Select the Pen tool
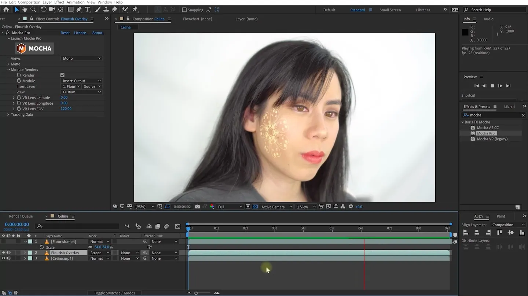The image size is (528, 296). [79, 10]
